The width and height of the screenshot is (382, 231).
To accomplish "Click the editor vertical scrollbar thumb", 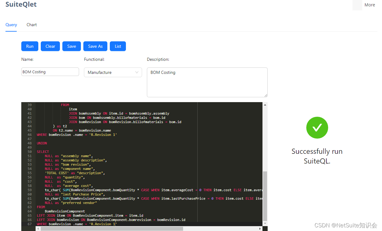I will coord(265,196).
